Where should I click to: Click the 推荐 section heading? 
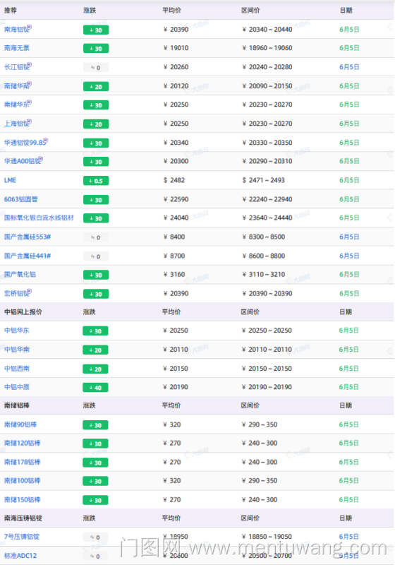11,11
